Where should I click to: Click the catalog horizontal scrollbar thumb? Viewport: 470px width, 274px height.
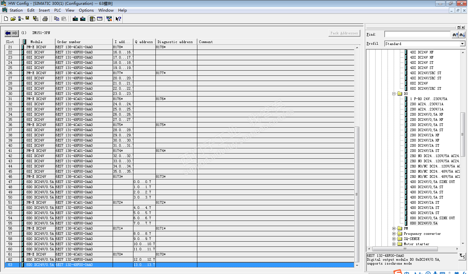pyautogui.click(x=405, y=249)
